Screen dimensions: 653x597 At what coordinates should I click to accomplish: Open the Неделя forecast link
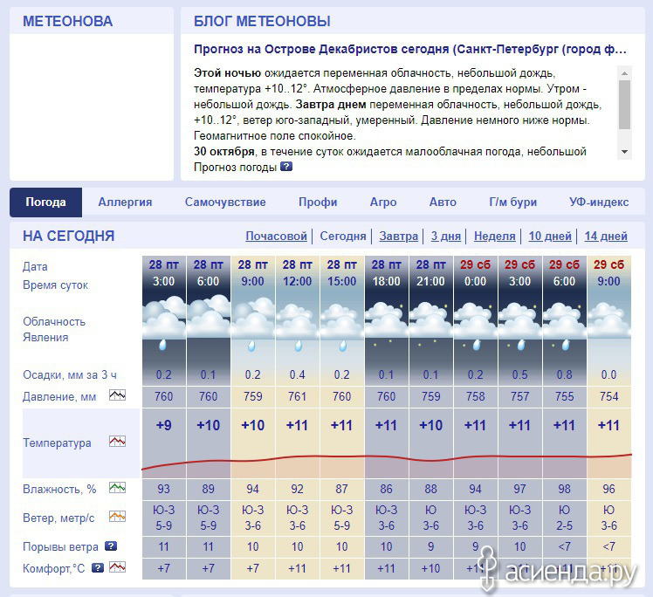click(x=495, y=236)
